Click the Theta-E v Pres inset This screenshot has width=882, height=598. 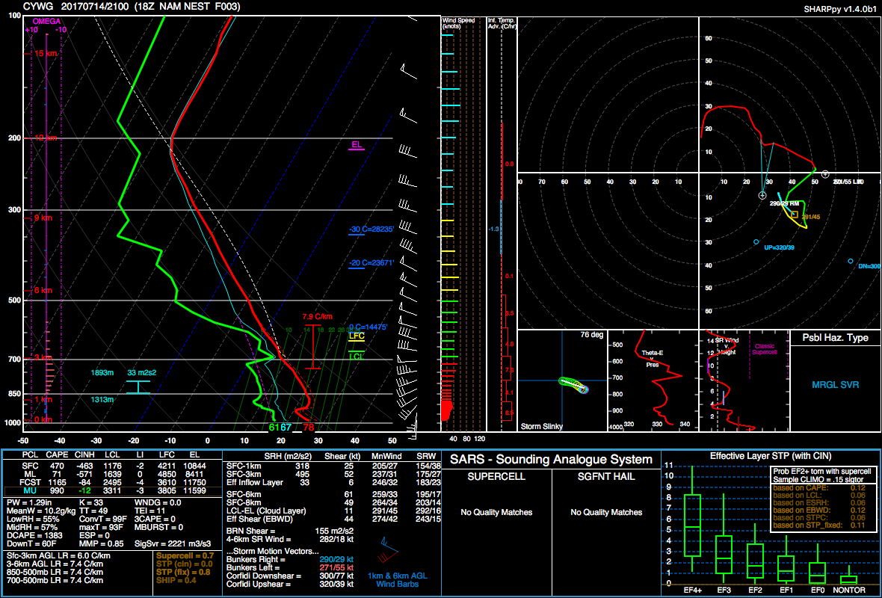pos(653,380)
